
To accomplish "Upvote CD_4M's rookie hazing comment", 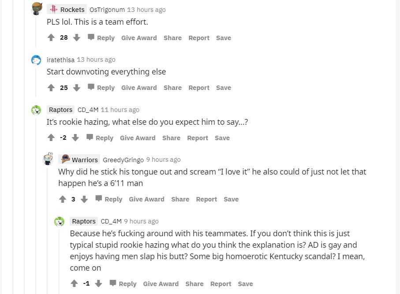I will pyautogui.click(x=51, y=138).
